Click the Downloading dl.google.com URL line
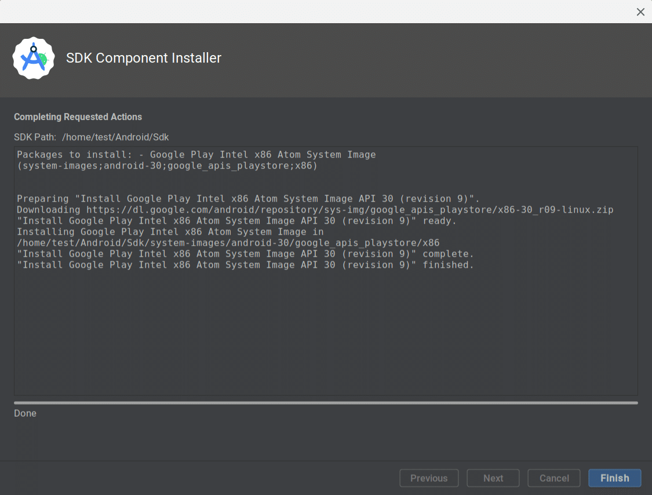 (315, 210)
